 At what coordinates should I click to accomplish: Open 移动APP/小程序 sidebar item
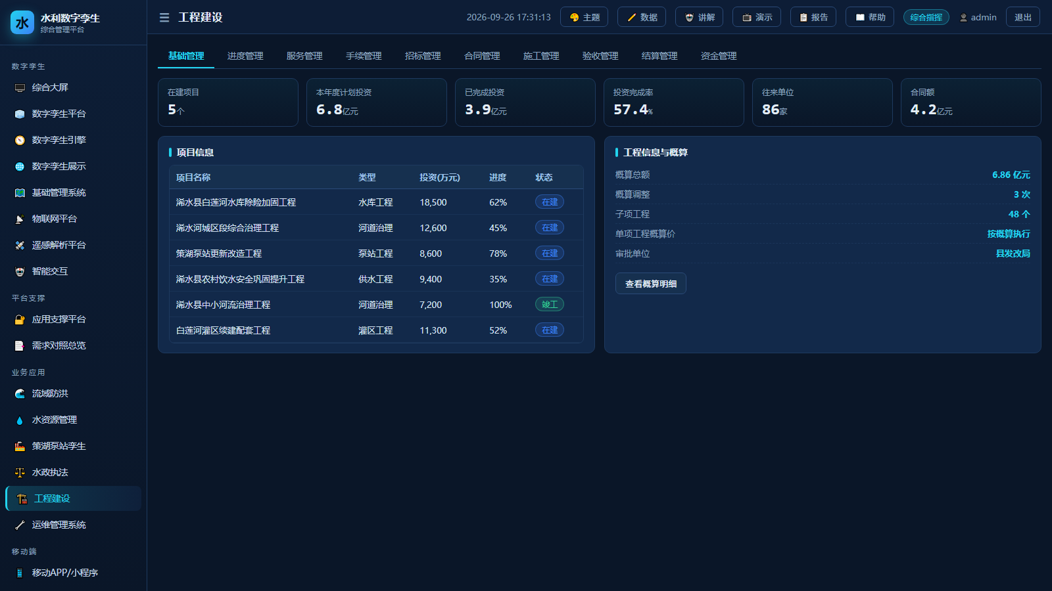click(73, 573)
